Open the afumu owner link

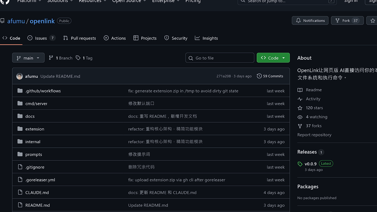click(x=16, y=21)
